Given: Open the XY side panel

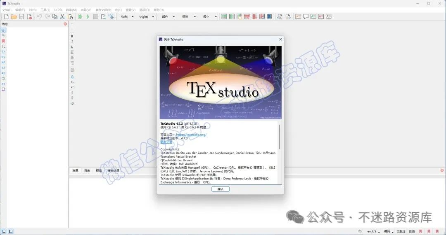Looking at the screenshot, I should tap(3, 84).
